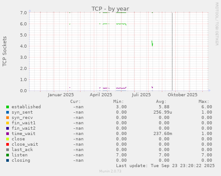Click the "Last update" timestamp line
The width and height of the screenshot is (221, 176).
[165, 166]
